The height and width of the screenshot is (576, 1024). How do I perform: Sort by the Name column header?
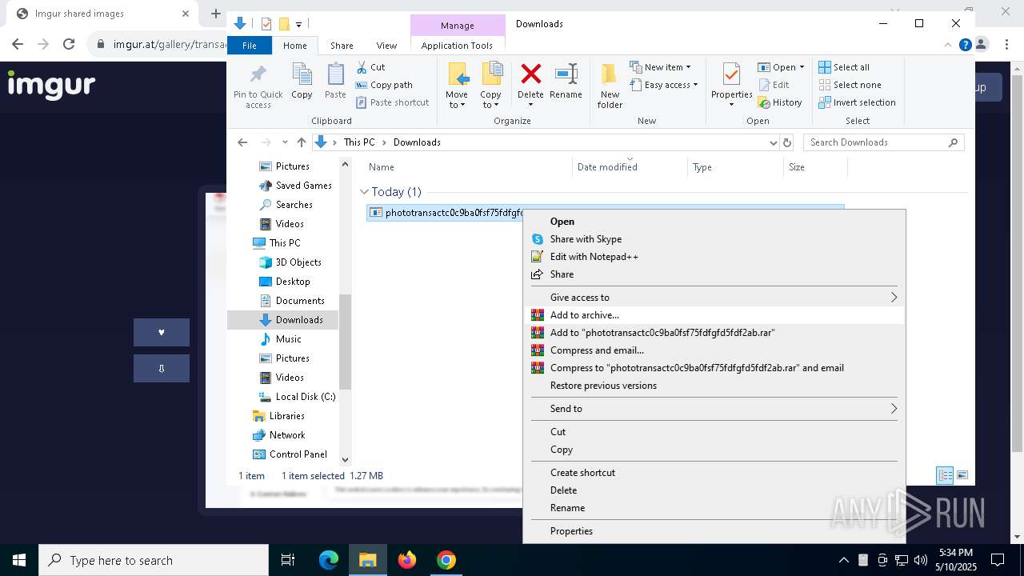pyautogui.click(x=469, y=167)
